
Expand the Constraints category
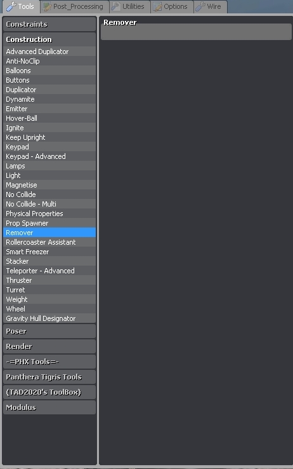click(49, 24)
